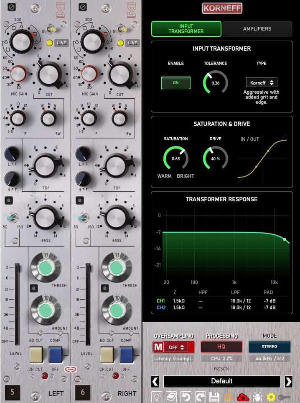Click the L.P.F knob on LEFT channel
This screenshot has width=300, height=403.
click(x=12, y=154)
